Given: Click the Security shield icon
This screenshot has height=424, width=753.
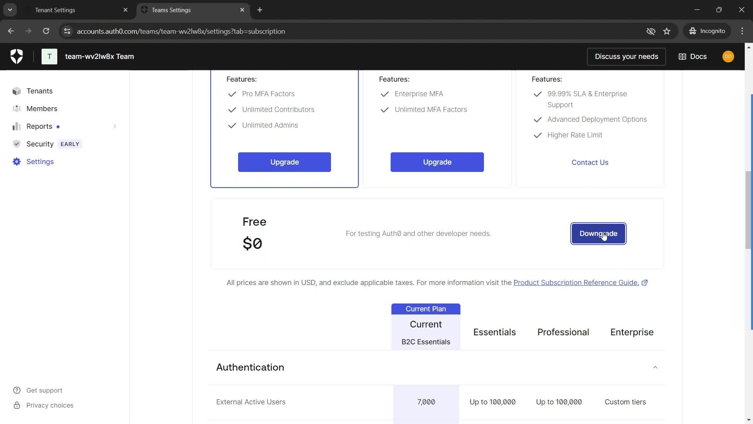Looking at the screenshot, I should pos(16,144).
